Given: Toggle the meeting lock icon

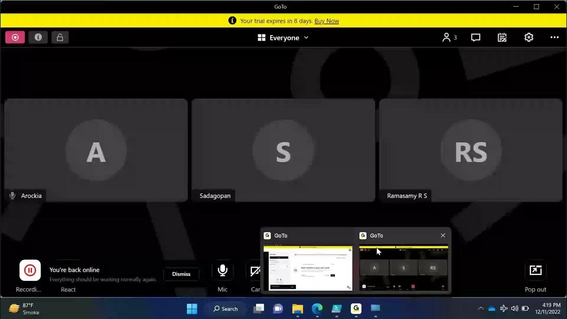Looking at the screenshot, I should pos(60,38).
